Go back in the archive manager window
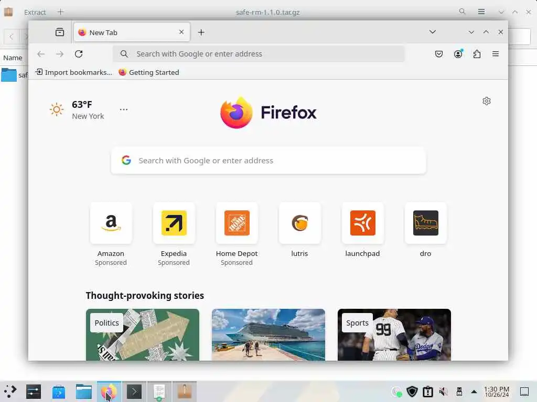 coord(12,36)
